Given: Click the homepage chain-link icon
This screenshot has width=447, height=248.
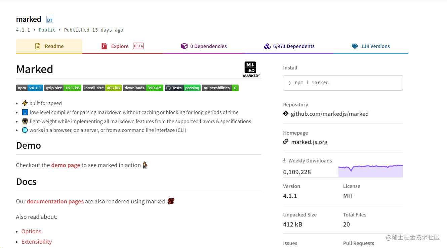Looking at the screenshot, I should coord(286,142).
